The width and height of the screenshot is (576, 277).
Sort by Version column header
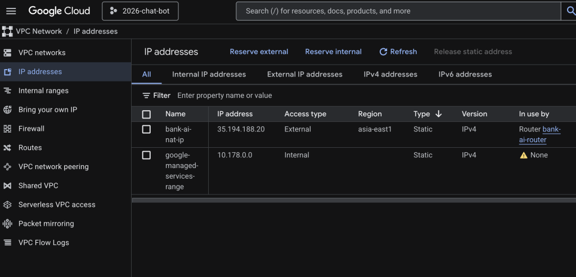tap(474, 114)
